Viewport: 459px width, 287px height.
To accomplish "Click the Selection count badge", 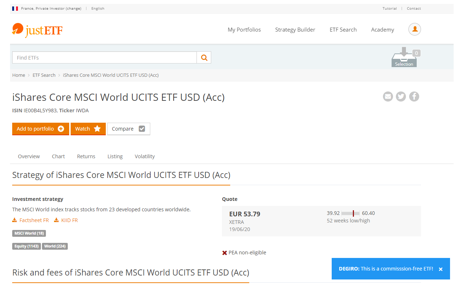I will tap(416, 53).
